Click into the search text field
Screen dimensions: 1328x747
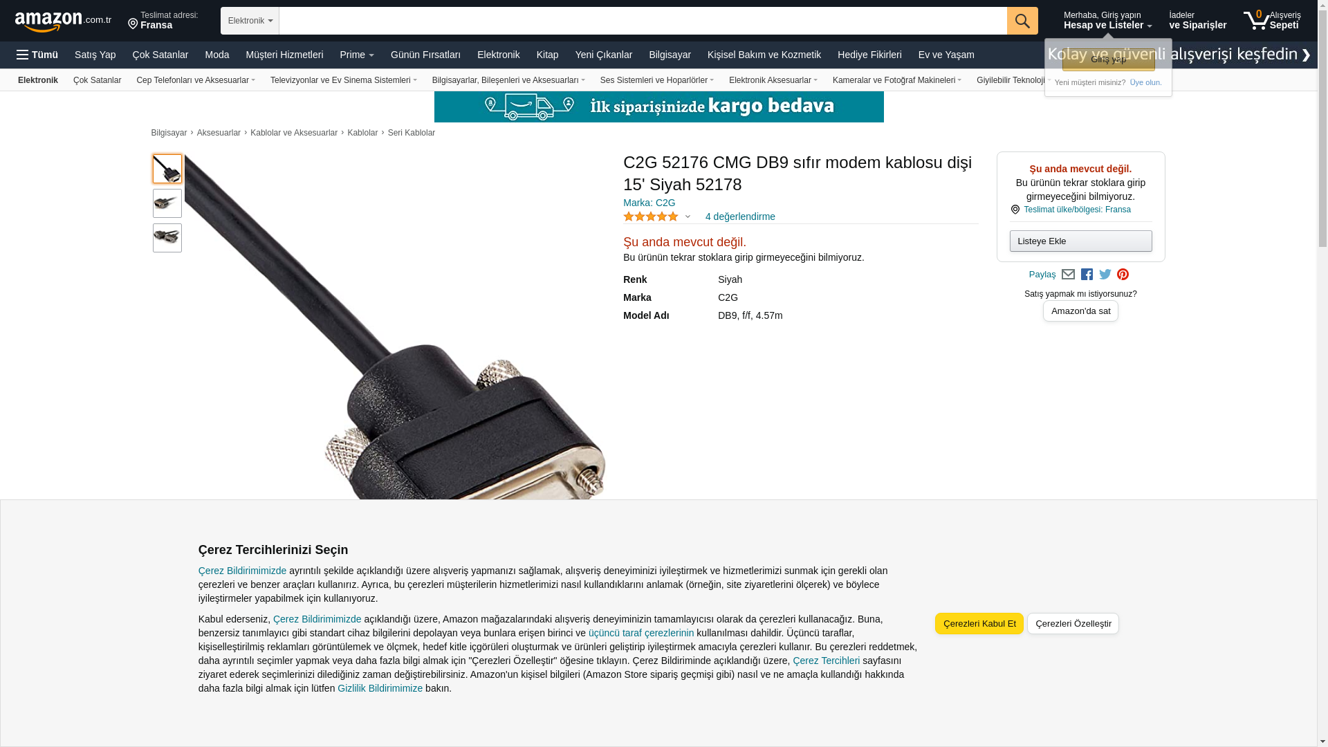tap(643, 21)
